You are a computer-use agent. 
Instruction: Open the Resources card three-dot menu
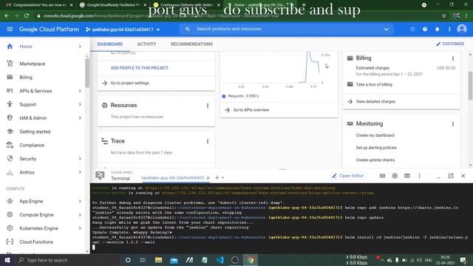tap(208, 106)
